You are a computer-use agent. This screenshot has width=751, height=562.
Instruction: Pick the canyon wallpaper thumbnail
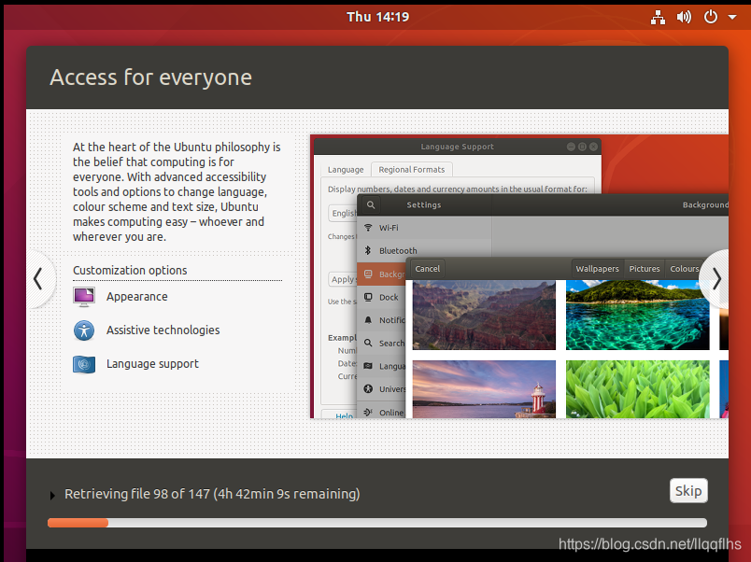pyautogui.click(x=484, y=315)
